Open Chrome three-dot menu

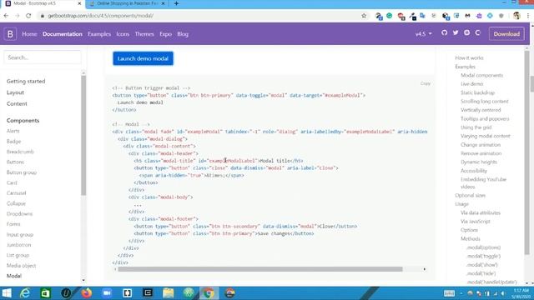pyautogui.click(x=528, y=16)
